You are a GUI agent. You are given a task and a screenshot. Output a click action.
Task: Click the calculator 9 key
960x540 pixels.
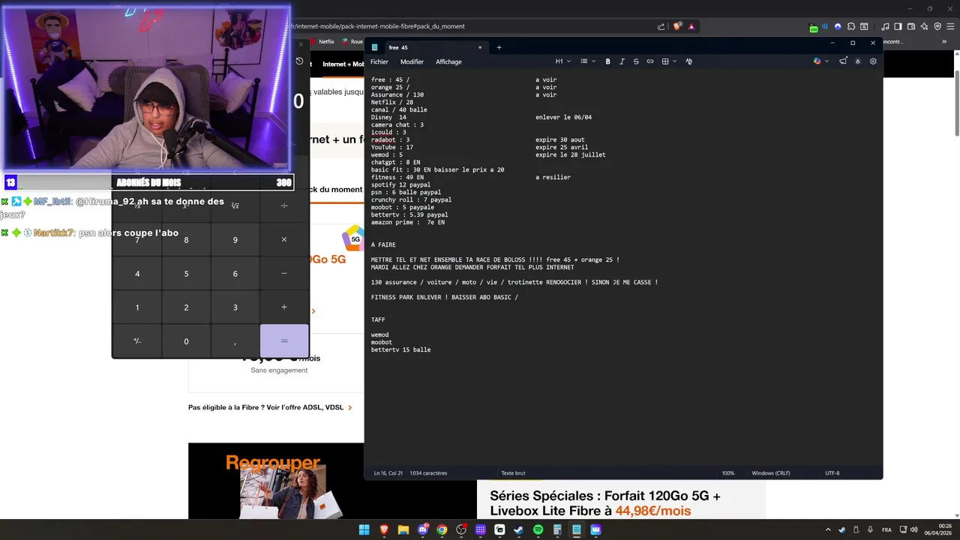[x=235, y=240]
